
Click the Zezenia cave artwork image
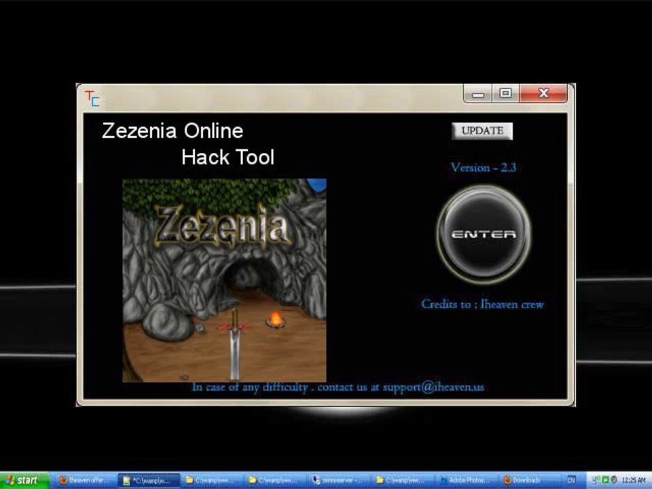(225, 280)
